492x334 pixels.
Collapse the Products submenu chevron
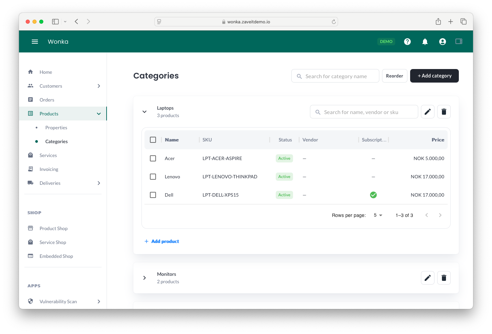(x=99, y=114)
